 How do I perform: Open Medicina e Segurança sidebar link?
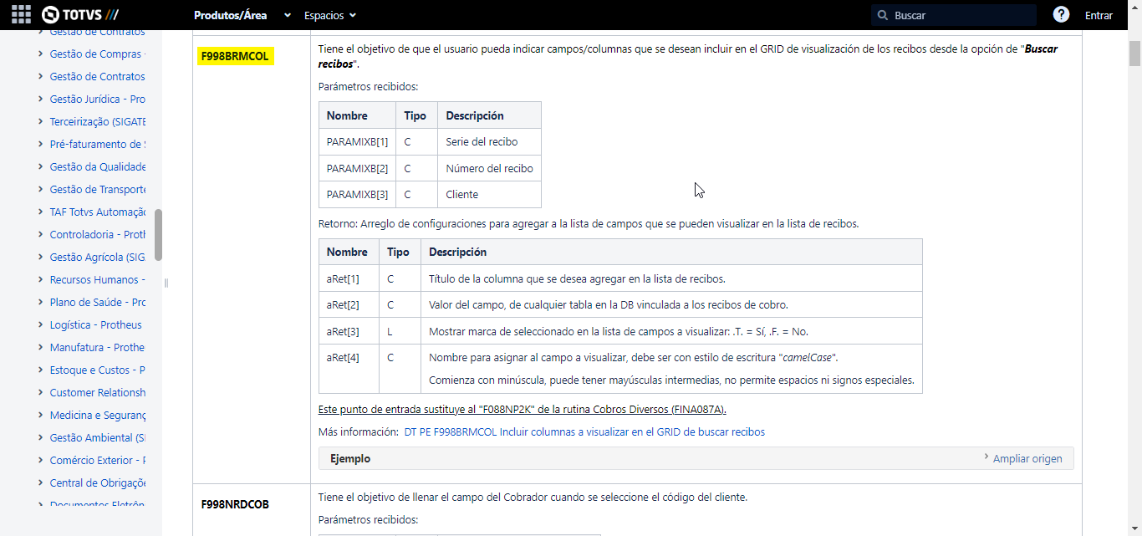coord(98,416)
